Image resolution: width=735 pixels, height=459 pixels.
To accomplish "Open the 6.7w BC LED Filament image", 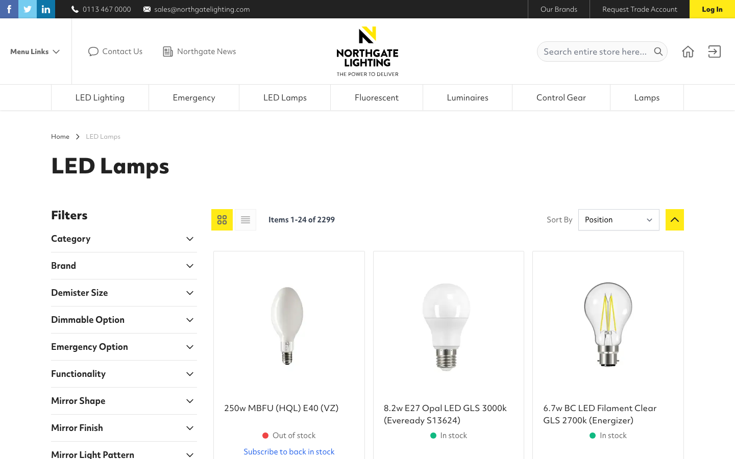I will click(608, 324).
